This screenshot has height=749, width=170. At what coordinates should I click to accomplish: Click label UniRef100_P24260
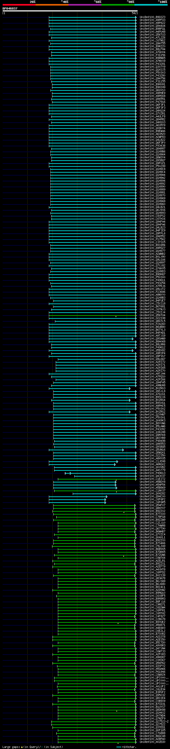[152, 324]
